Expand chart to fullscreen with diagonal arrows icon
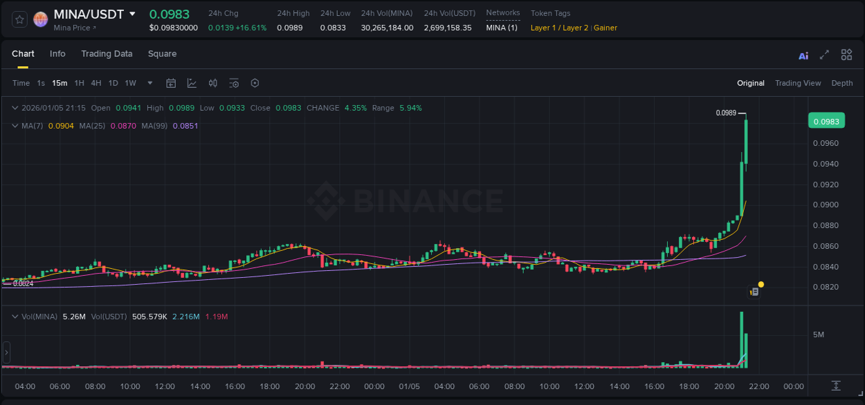865x405 pixels. click(825, 54)
